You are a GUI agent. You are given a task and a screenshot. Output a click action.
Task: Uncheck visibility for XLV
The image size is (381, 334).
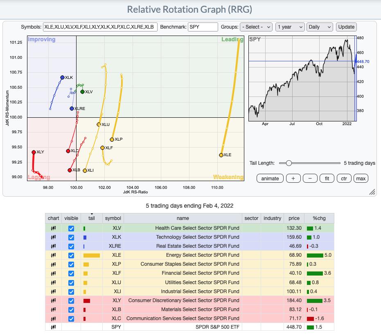[71, 229]
